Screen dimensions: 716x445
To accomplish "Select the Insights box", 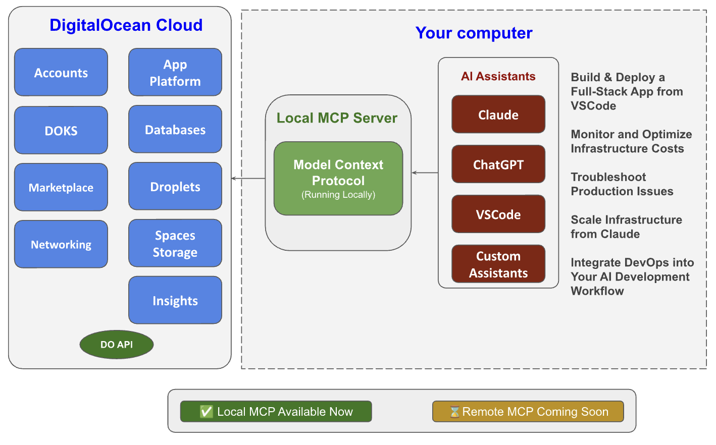I will point(175,301).
